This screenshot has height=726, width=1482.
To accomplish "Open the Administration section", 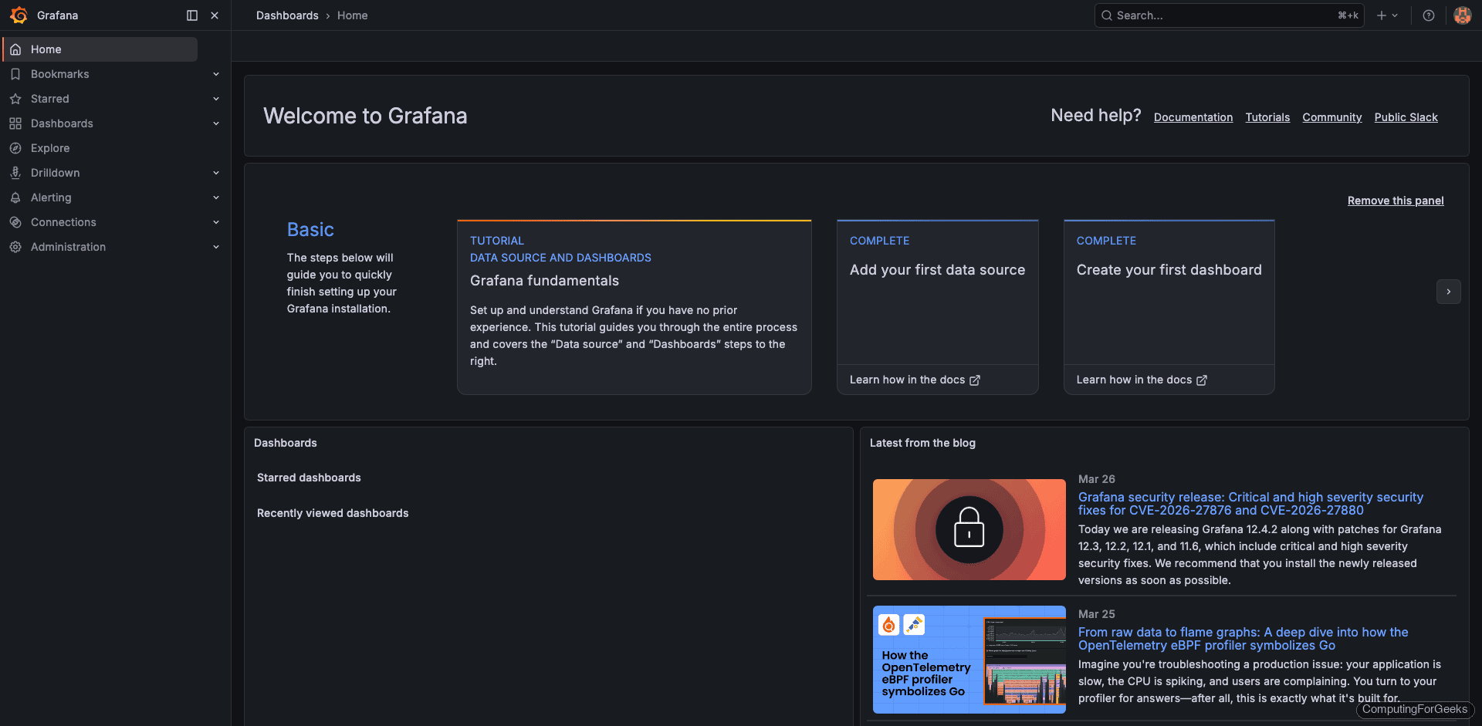I will click(68, 246).
